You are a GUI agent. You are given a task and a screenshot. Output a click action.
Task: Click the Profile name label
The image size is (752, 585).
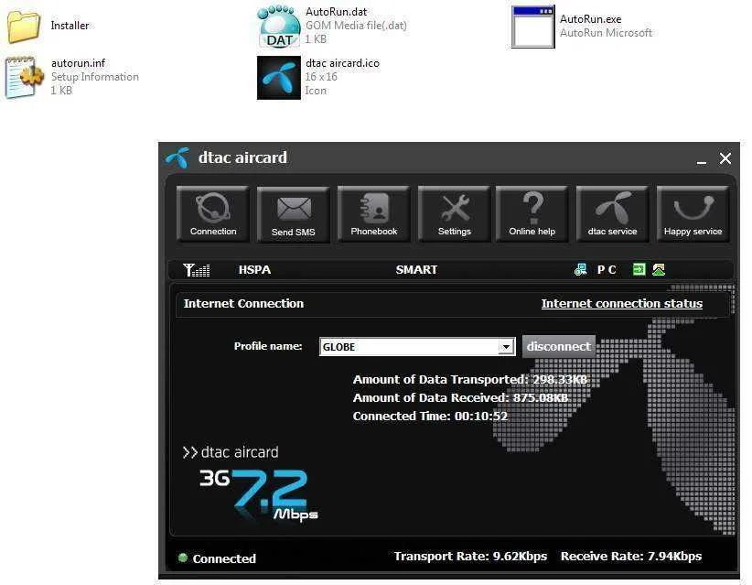click(x=268, y=346)
